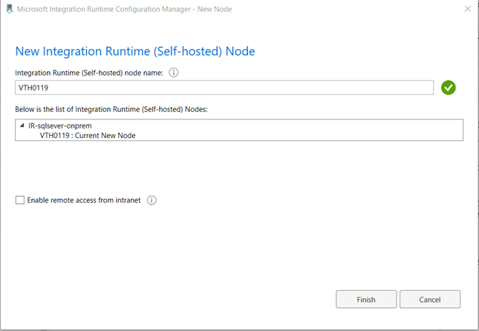Screen dimensions: 479x331
Task: Select the VTH0119 : Current New Node row
Action: [x=88, y=136]
